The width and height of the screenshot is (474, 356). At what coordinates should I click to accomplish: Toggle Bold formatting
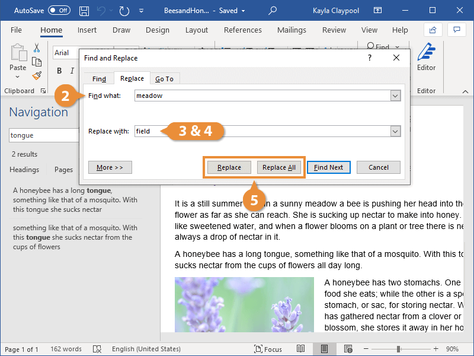[59, 71]
